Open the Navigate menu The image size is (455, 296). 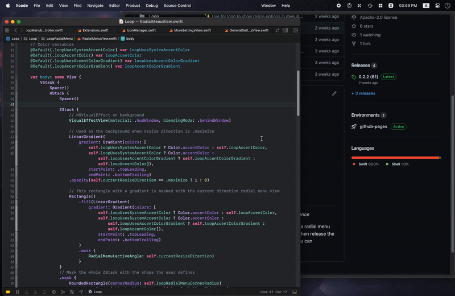pos(95,6)
